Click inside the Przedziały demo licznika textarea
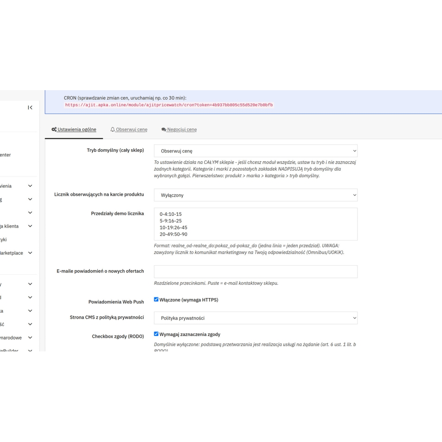The width and height of the screenshot is (442, 442). click(x=255, y=224)
